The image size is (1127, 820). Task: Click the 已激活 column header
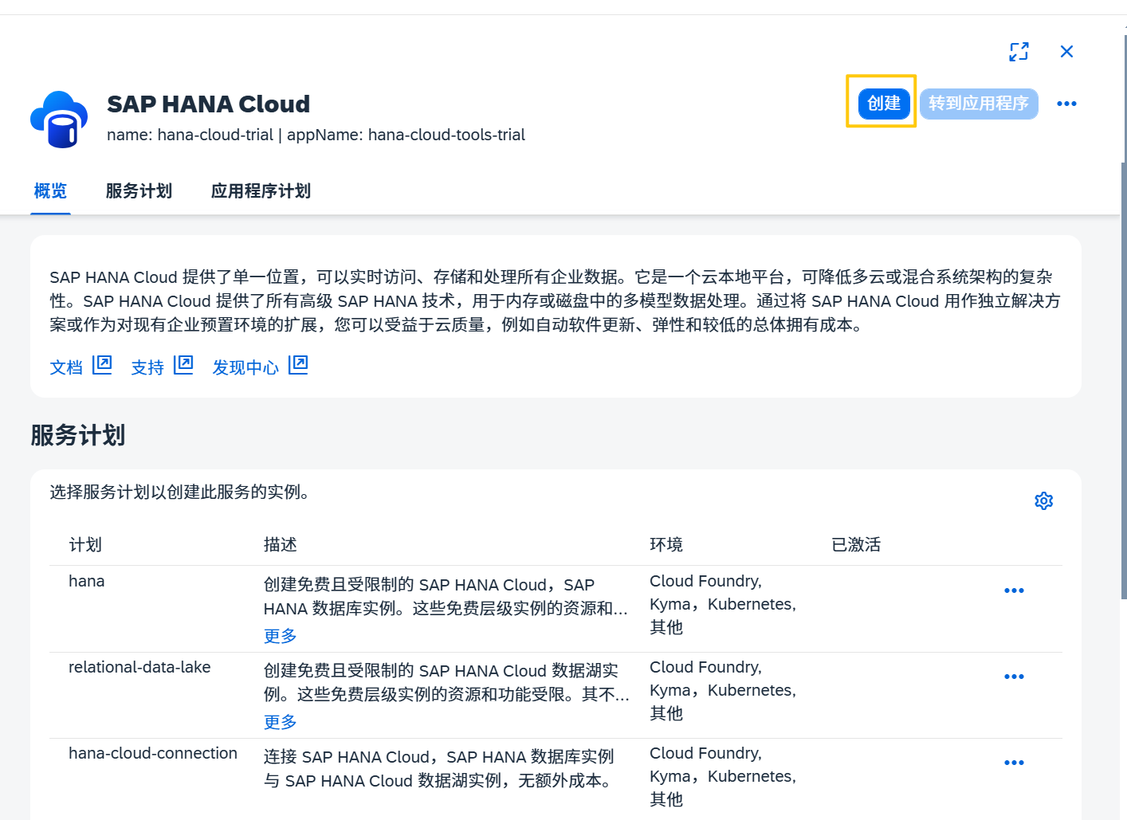tap(856, 544)
